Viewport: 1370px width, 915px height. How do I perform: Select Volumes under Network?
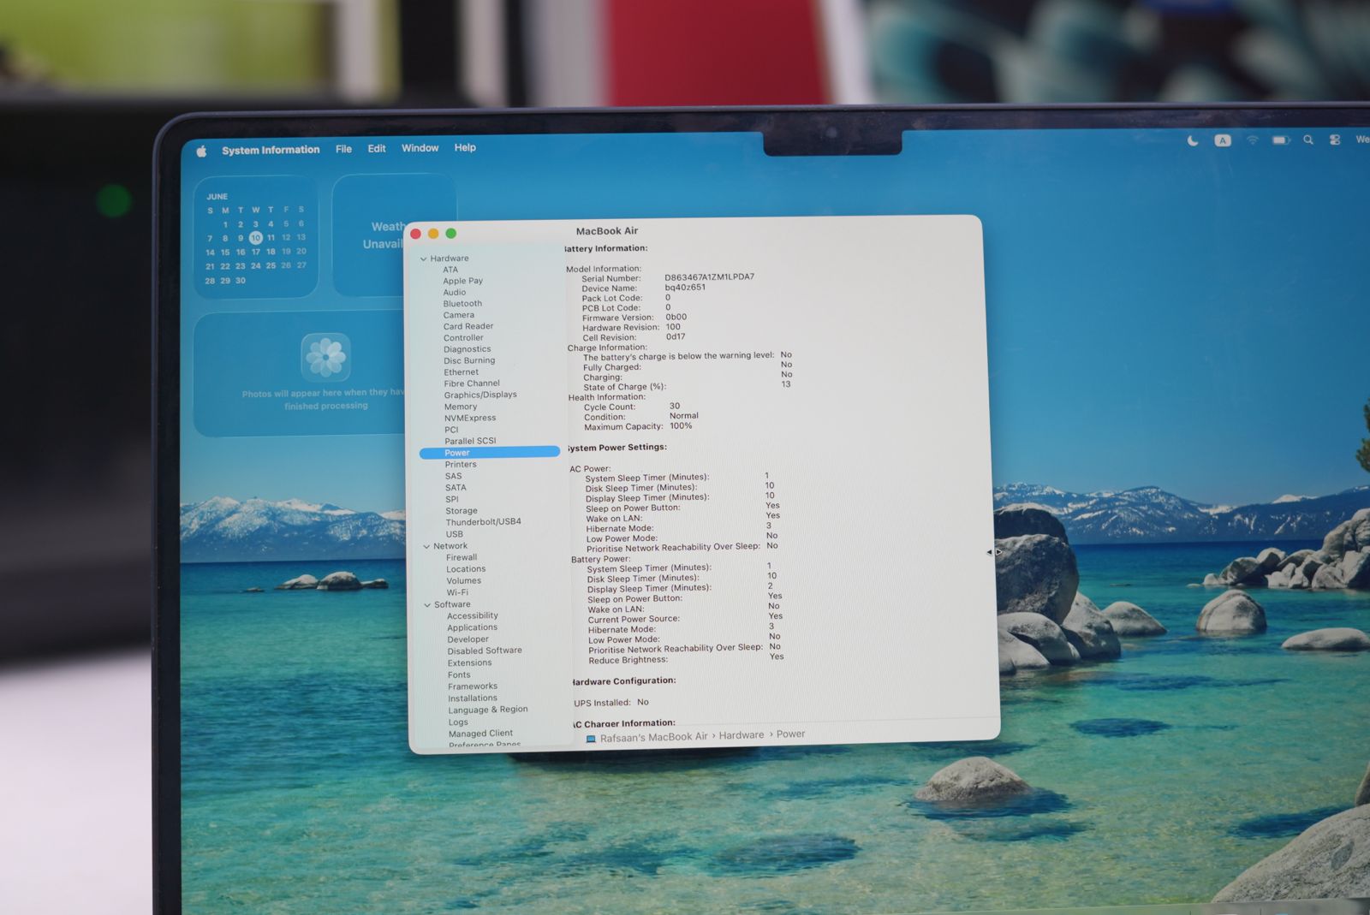coord(464,580)
